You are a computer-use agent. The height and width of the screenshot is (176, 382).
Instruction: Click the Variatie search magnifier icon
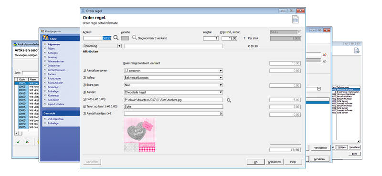(135, 38)
